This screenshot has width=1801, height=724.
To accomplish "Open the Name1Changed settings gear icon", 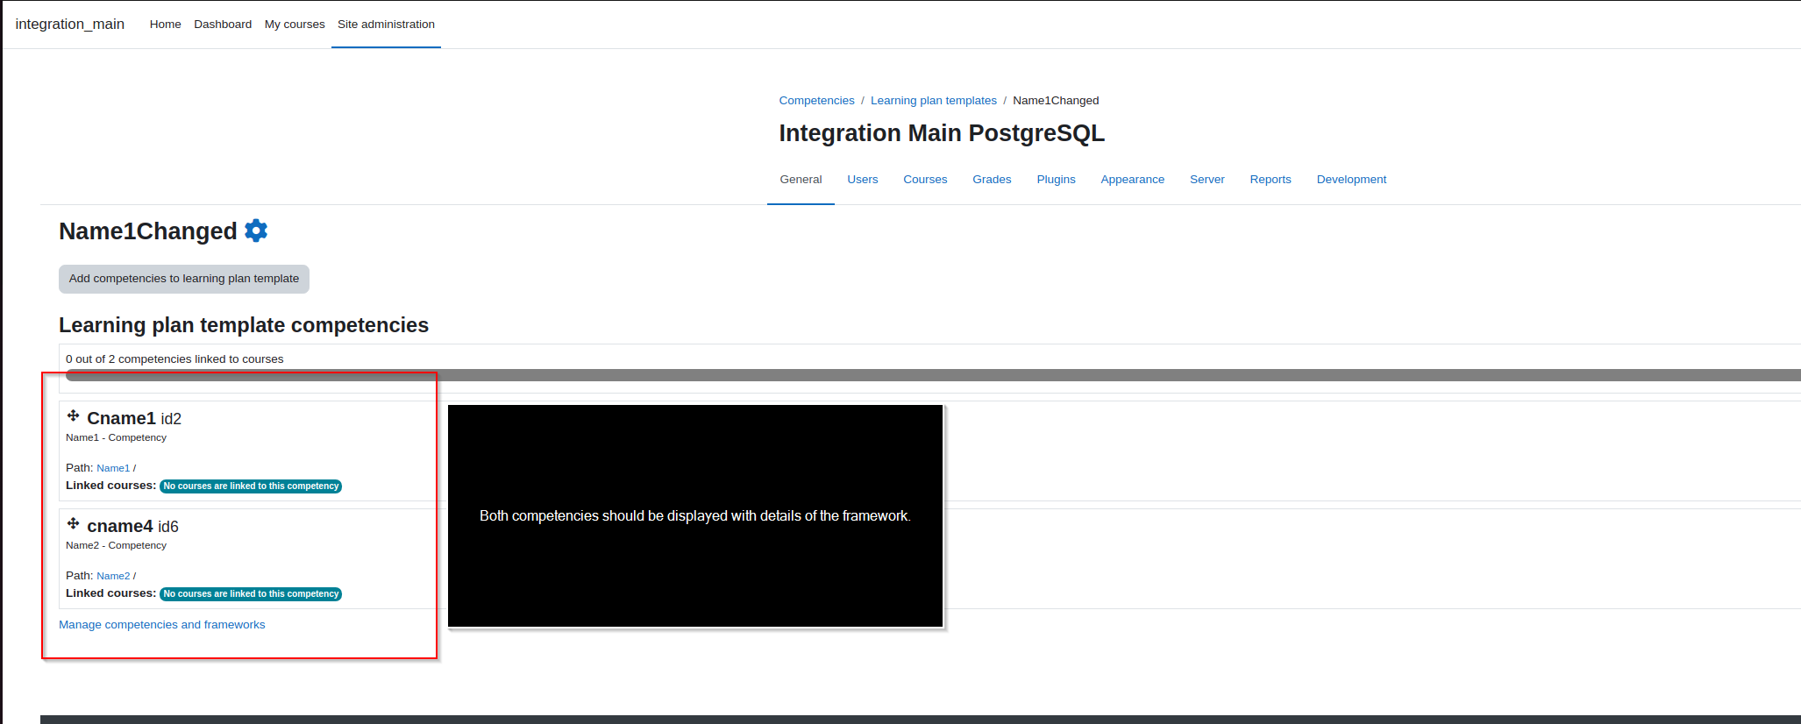I will tap(256, 231).
